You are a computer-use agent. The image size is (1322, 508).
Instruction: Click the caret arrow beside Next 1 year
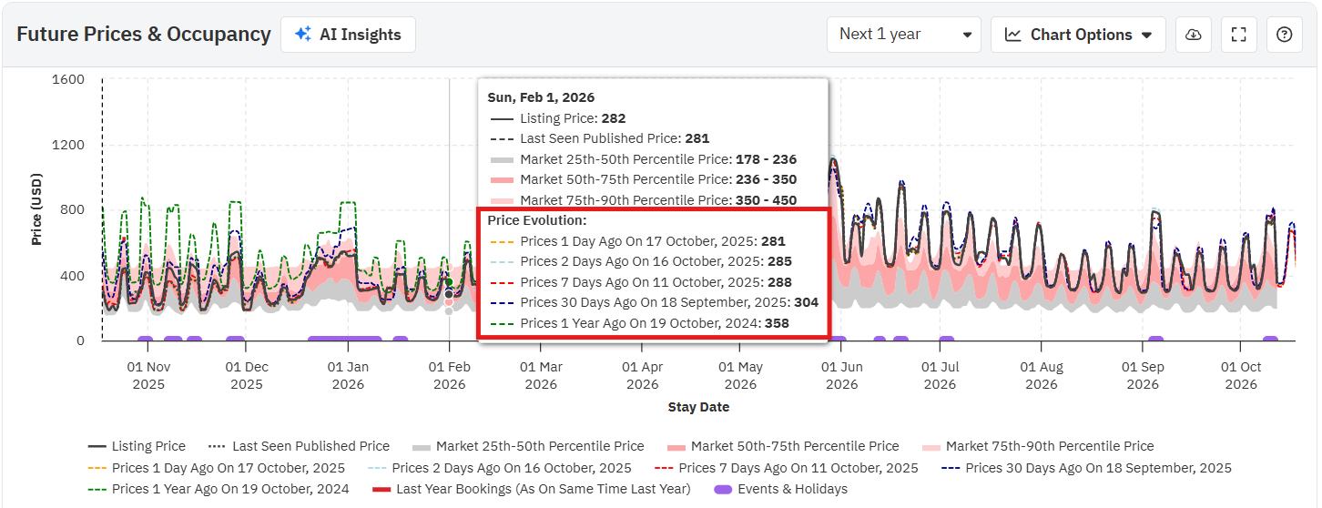tap(966, 36)
